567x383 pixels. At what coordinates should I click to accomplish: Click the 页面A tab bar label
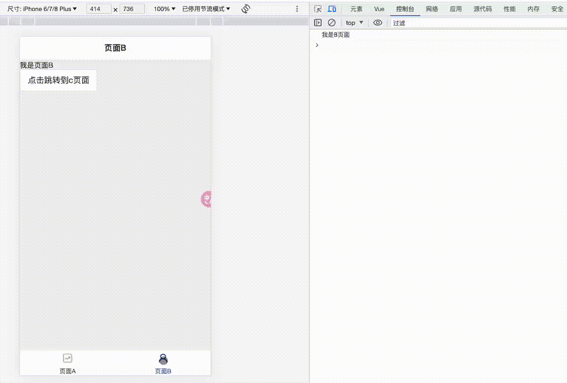point(67,371)
